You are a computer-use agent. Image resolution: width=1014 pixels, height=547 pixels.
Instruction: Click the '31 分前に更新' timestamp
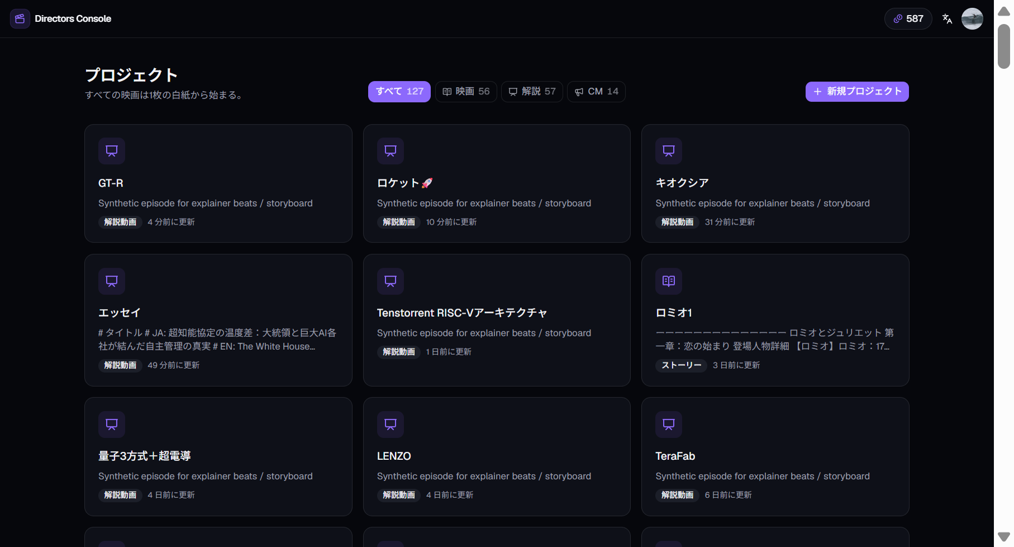click(730, 222)
